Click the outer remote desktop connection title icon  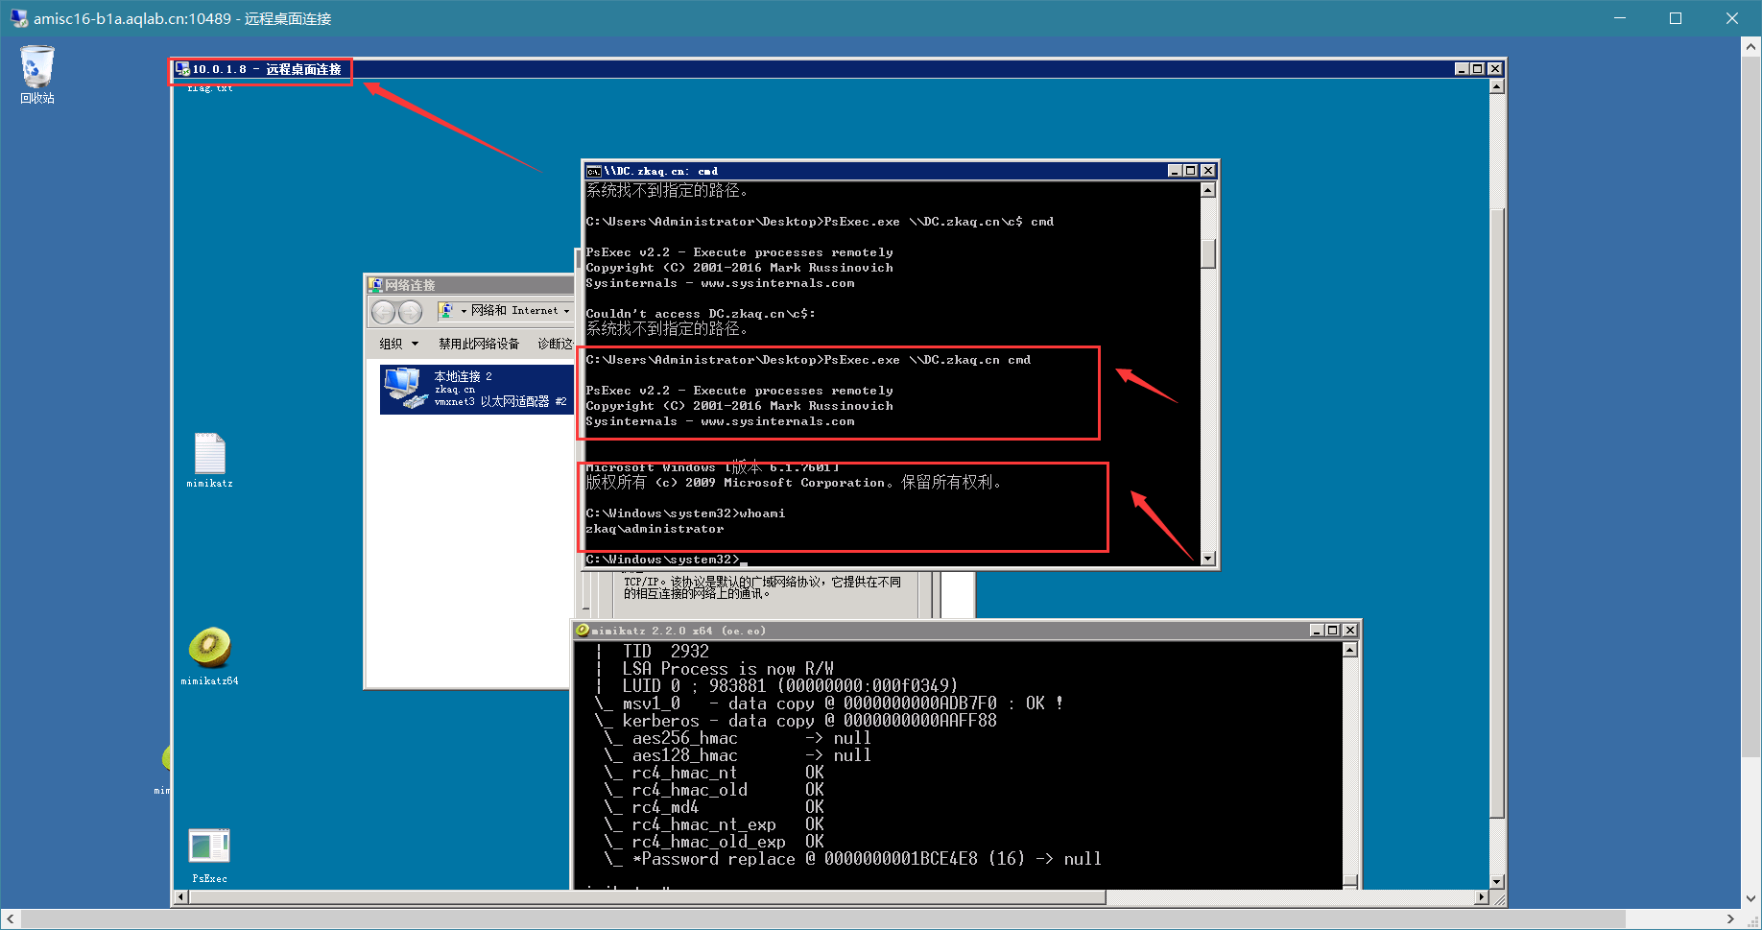coord(18,18)
